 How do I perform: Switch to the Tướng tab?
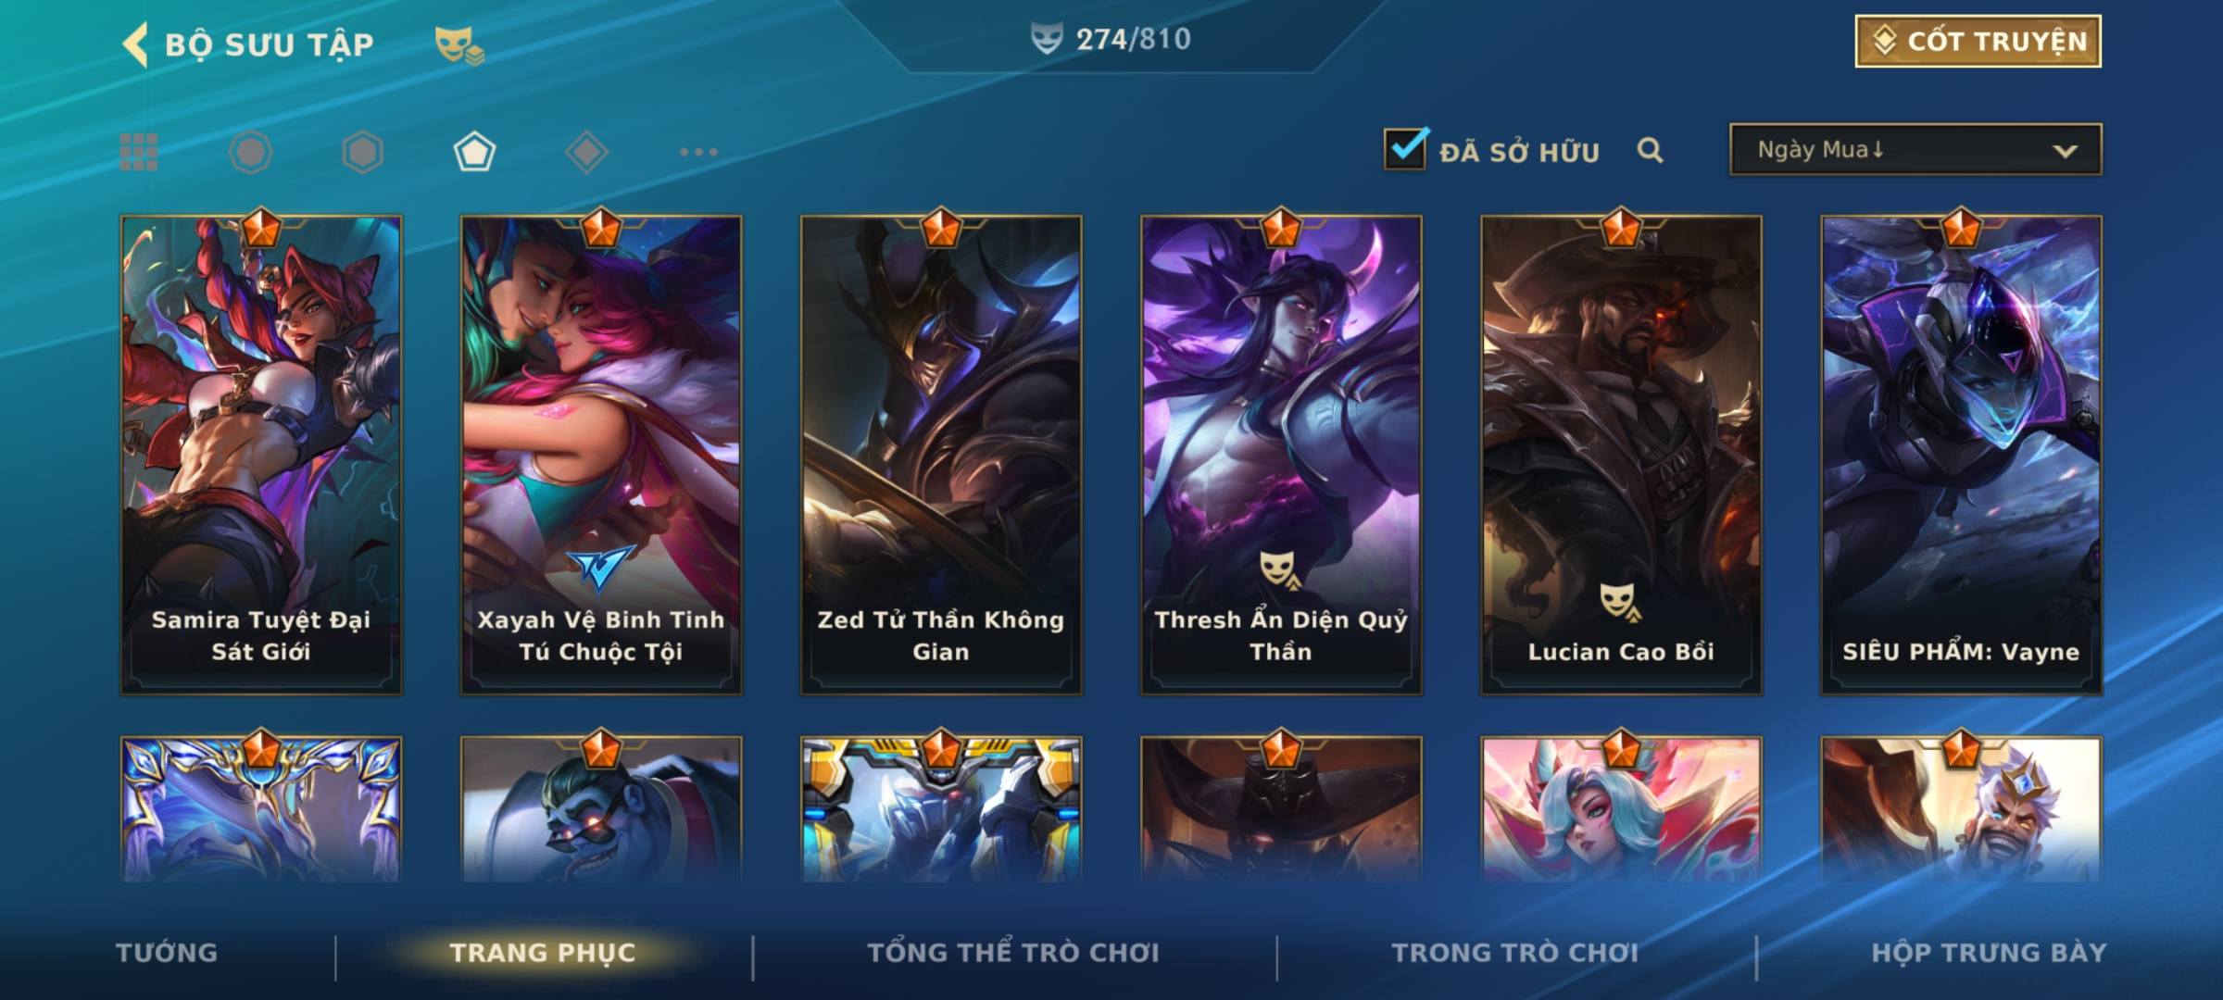click(x=167, y=953)
